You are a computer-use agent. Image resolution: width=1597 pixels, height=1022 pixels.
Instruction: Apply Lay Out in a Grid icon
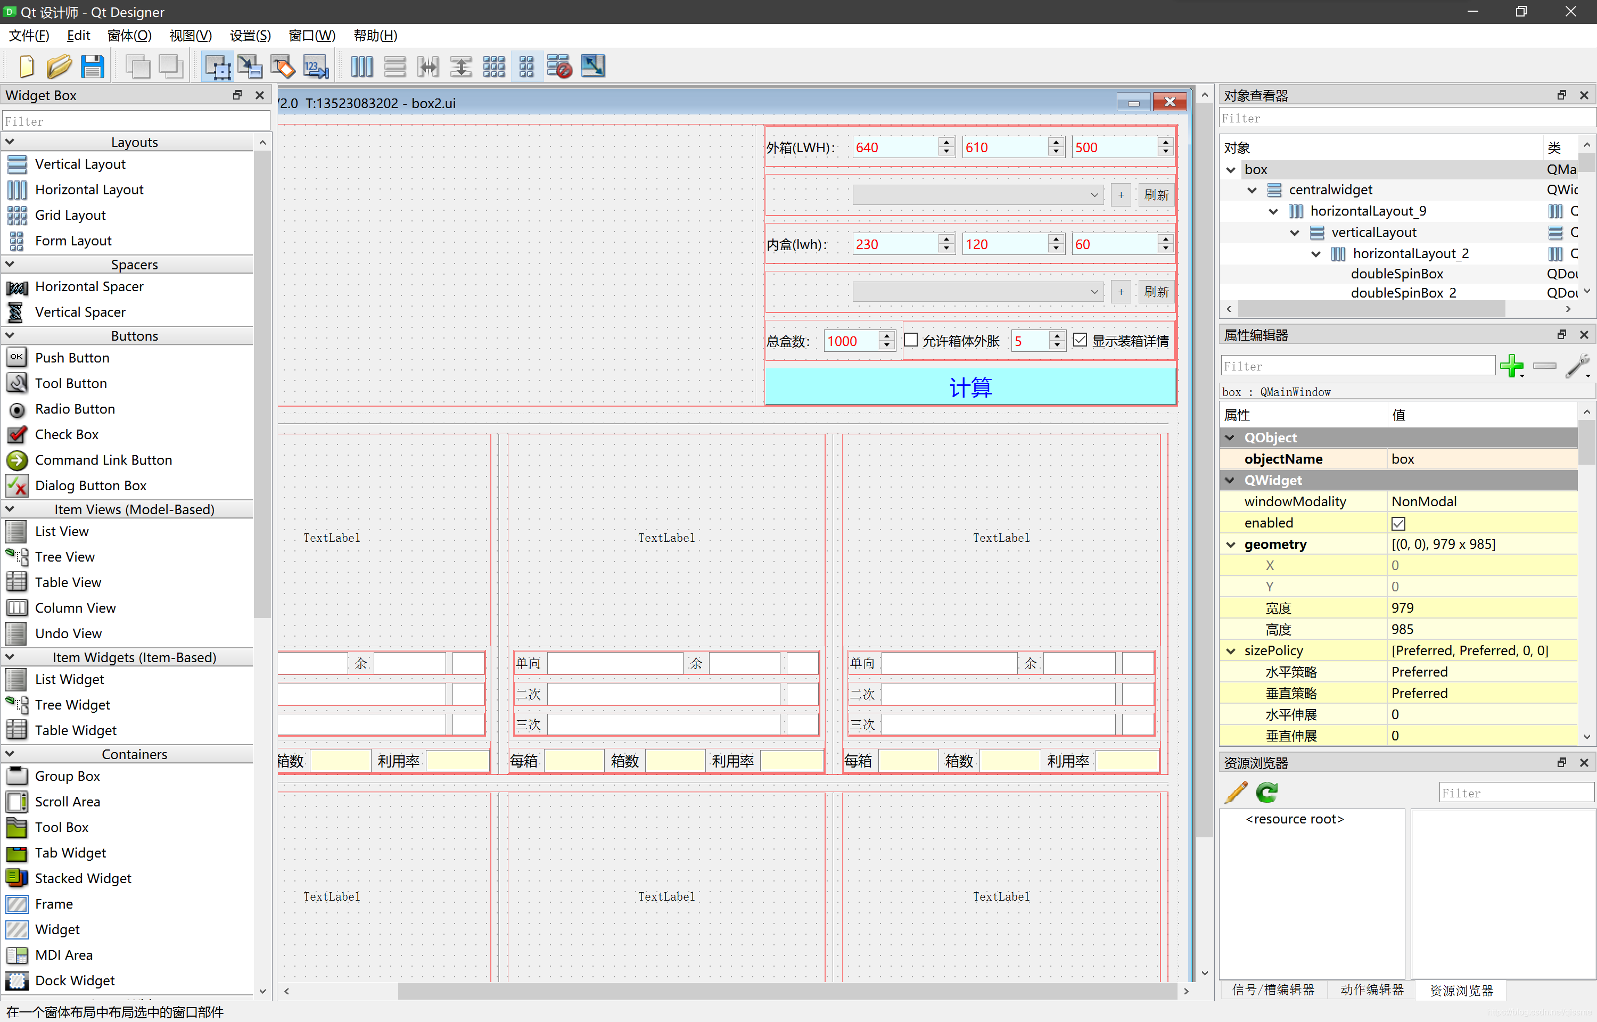point(493,67)
